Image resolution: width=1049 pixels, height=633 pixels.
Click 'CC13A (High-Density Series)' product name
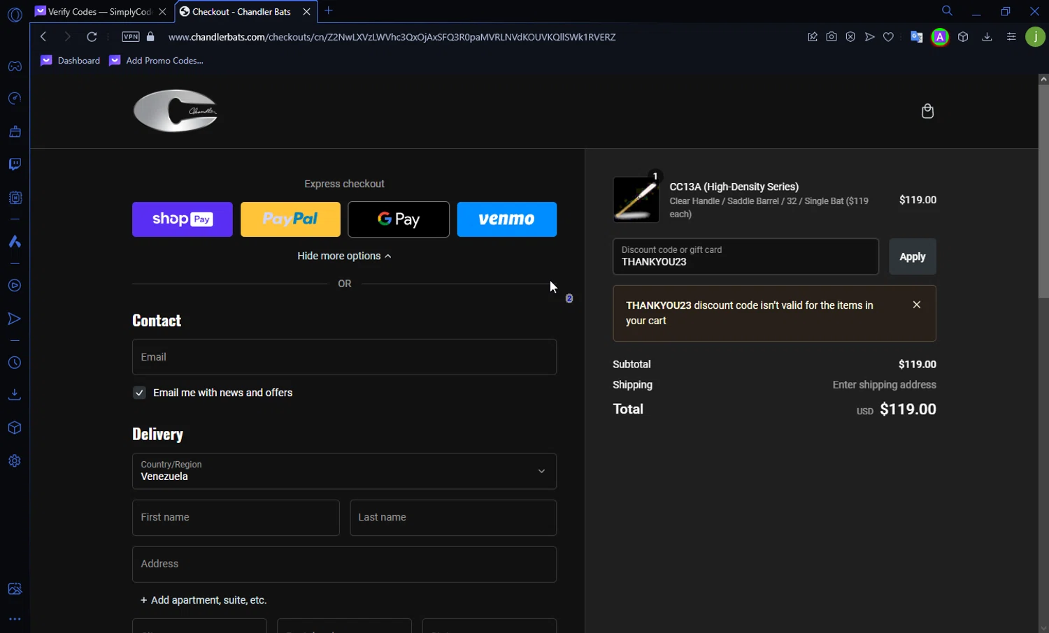(x=734, y=187)
